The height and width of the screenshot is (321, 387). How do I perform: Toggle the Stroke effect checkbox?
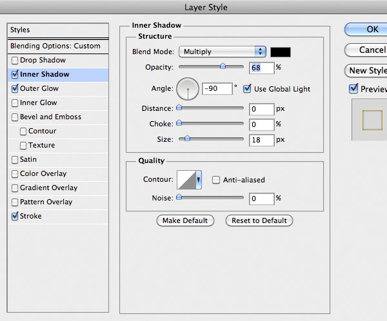pos(15,217)
